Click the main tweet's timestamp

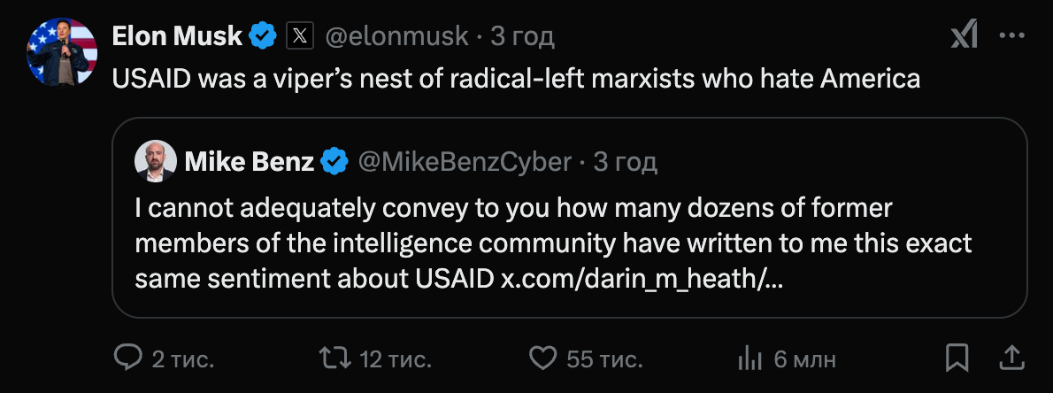pos(522,36)
